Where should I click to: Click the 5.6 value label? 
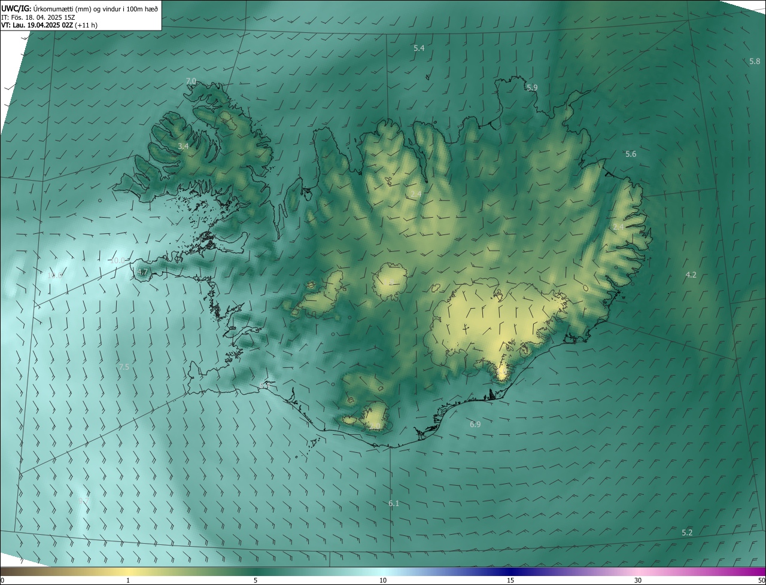631,154
